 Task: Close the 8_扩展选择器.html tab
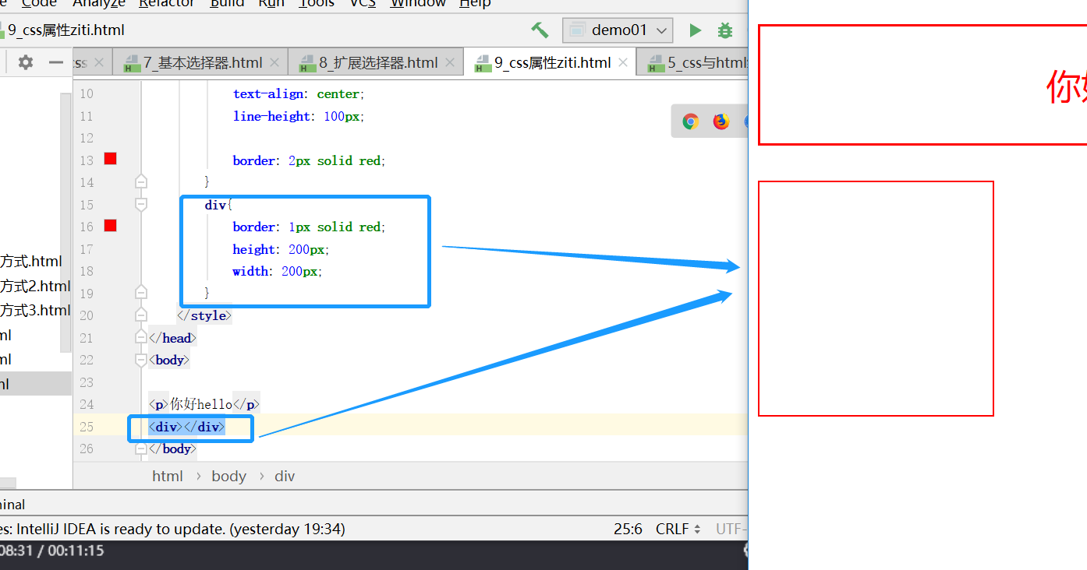click(450, 63)
